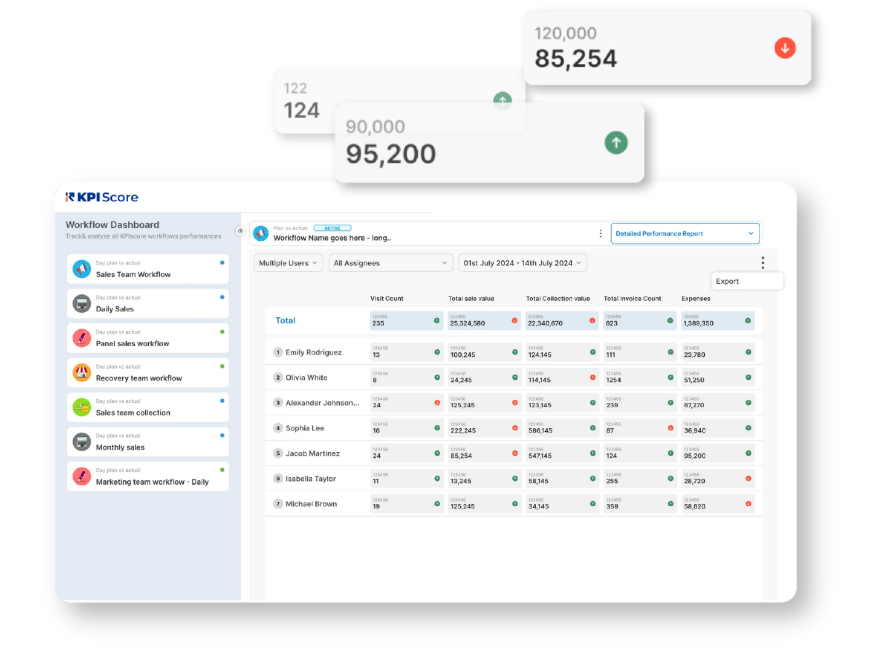
Task: Click the Total row label
Action: [285, 321]
